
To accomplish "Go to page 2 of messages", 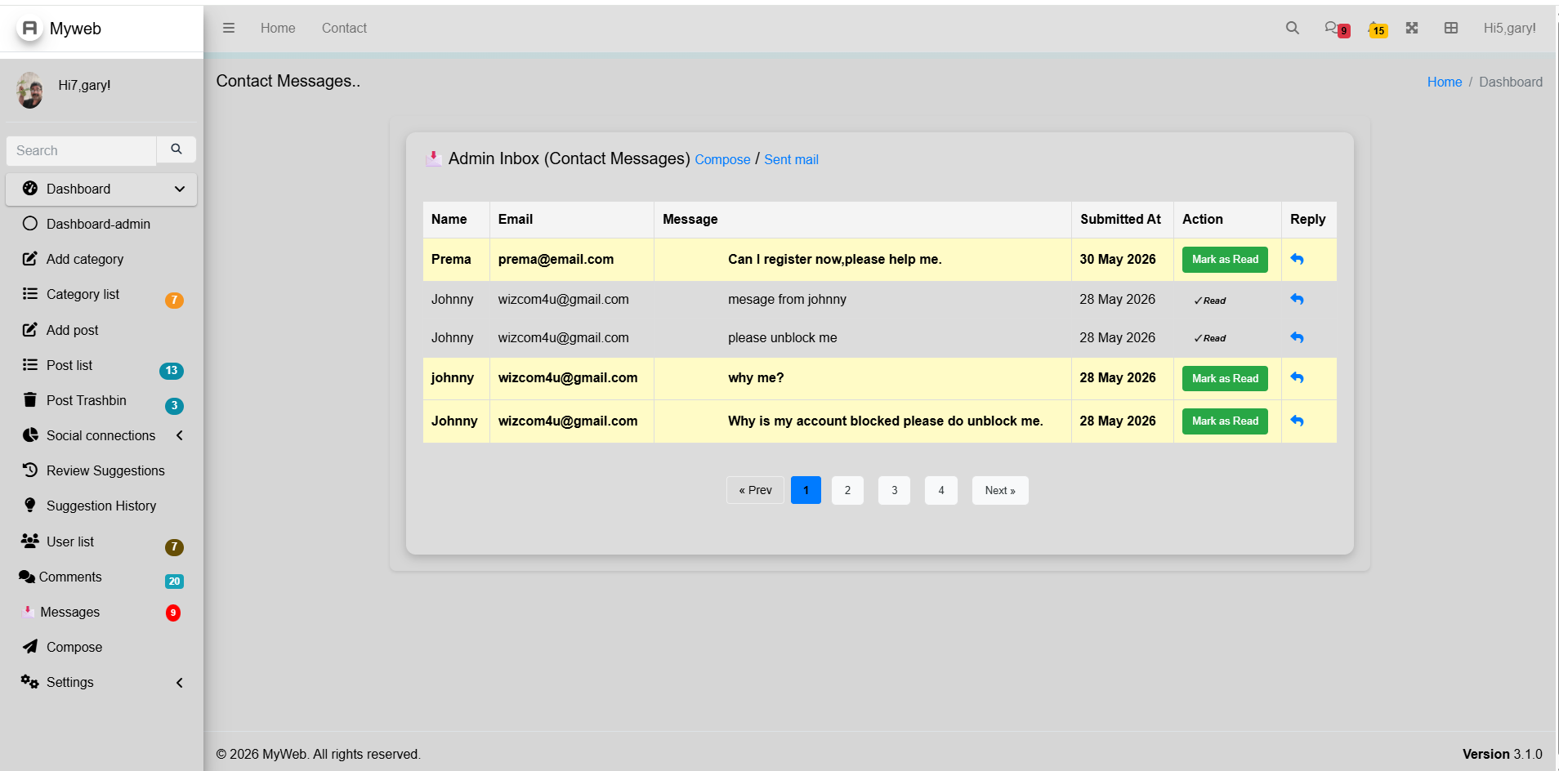I will tap(847, 490).
